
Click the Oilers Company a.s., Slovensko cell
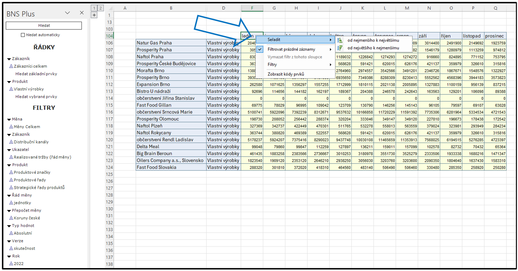(x=171, y=160)
